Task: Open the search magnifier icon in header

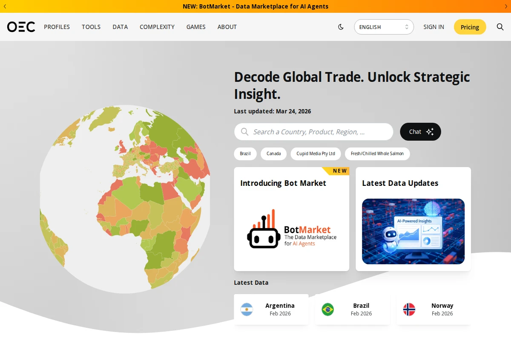Action: pos(500,27)
